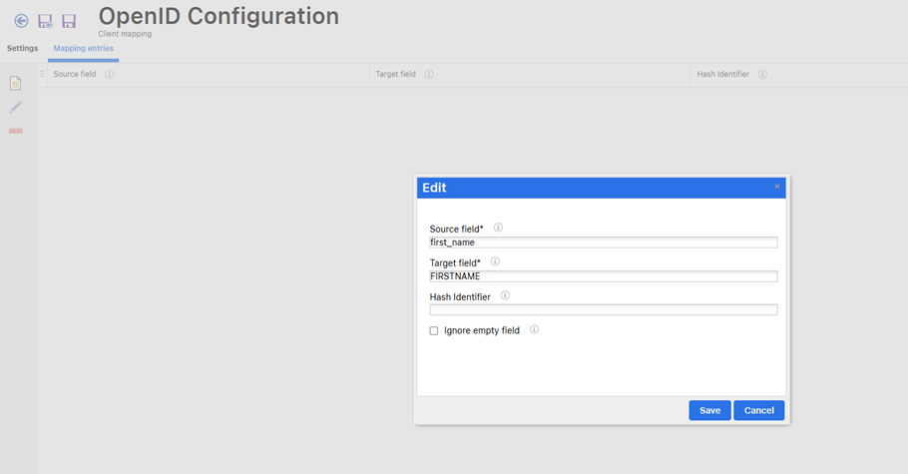This screenshot has height=474, width=908.
Task: Click info icon next to dialog Source field label
Action: coord(498,228)
